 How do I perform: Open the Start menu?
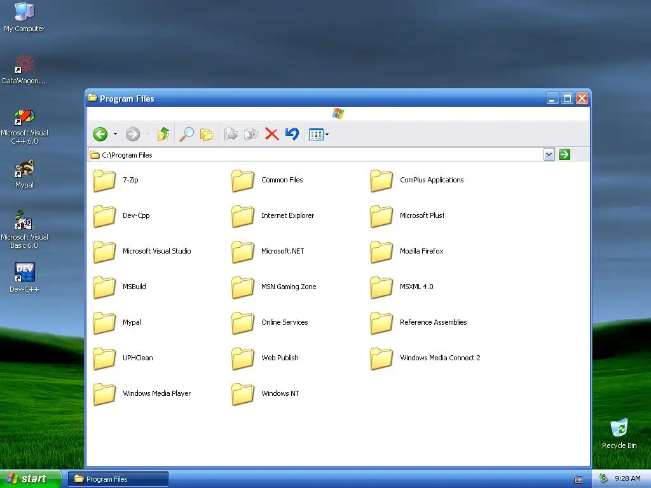(x=31, y=478)
